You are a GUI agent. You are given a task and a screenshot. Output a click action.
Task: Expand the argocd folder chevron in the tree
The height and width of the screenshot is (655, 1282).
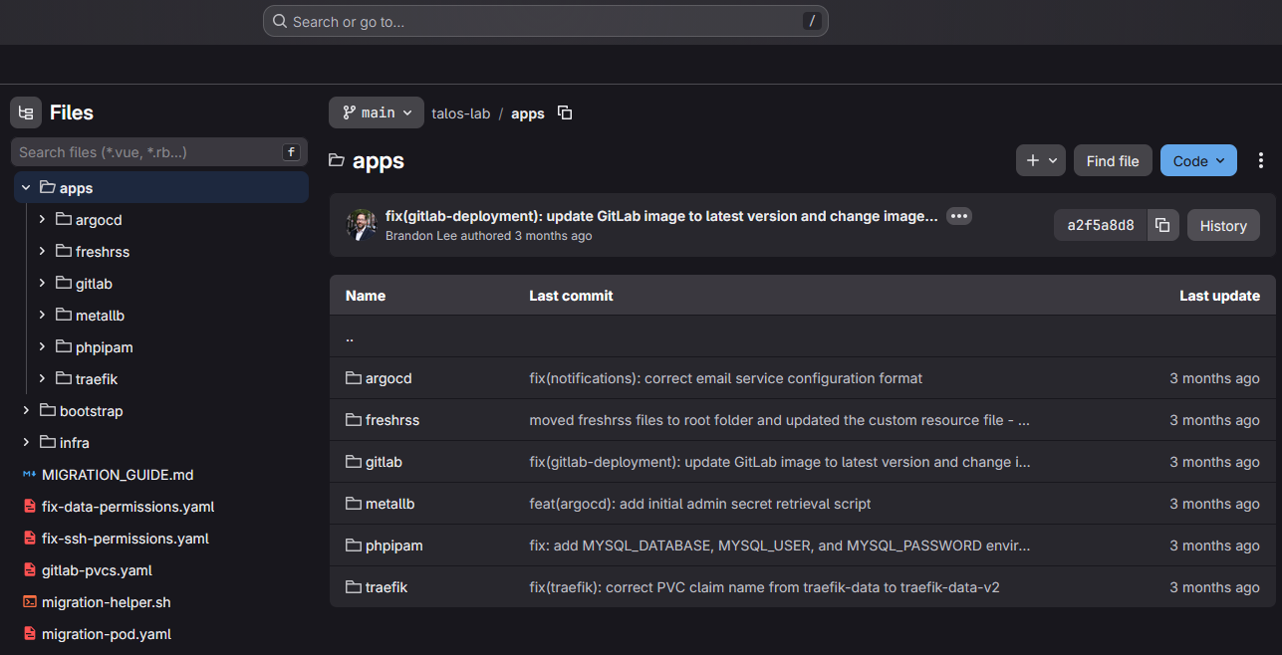pos(42,219)
